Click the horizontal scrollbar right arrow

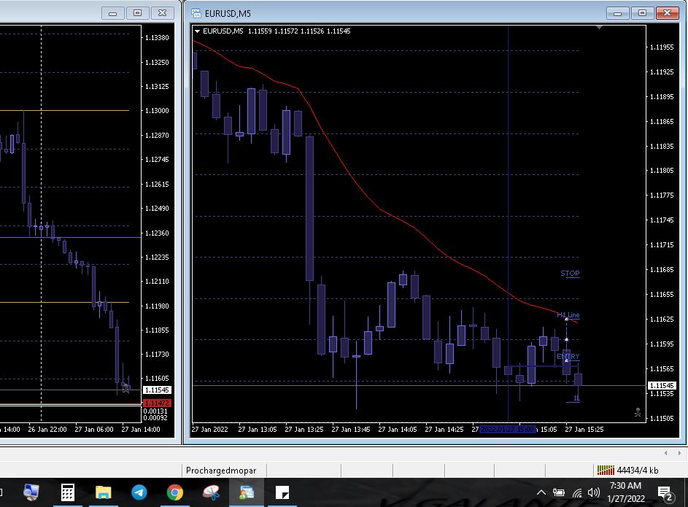679,453
